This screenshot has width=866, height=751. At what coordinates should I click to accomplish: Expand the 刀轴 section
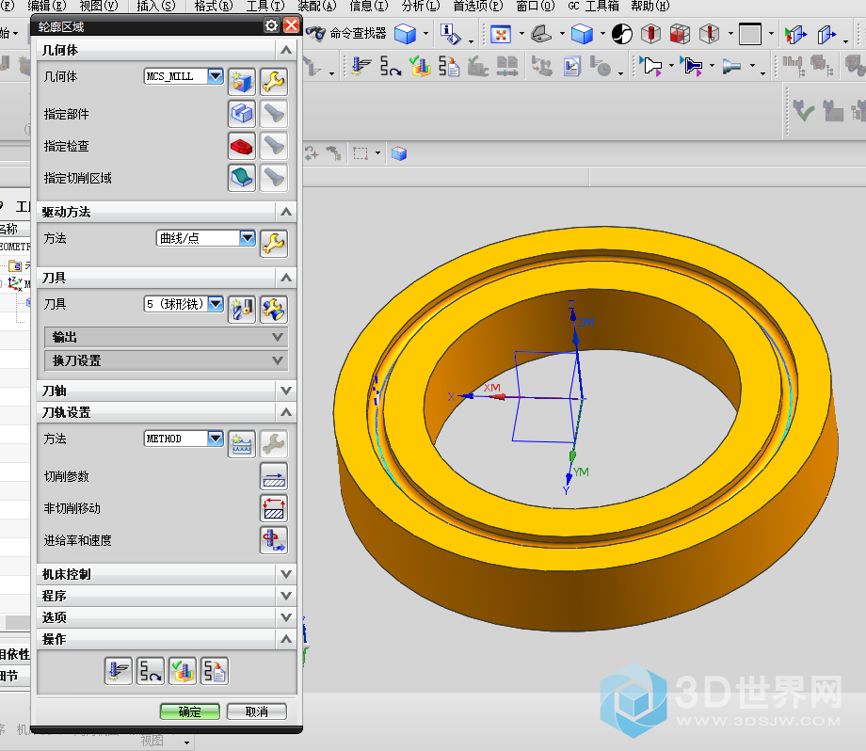167,391
